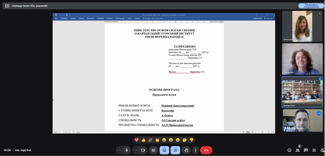
Task: Open more options three-dot menu
Action: coord(196,150)
